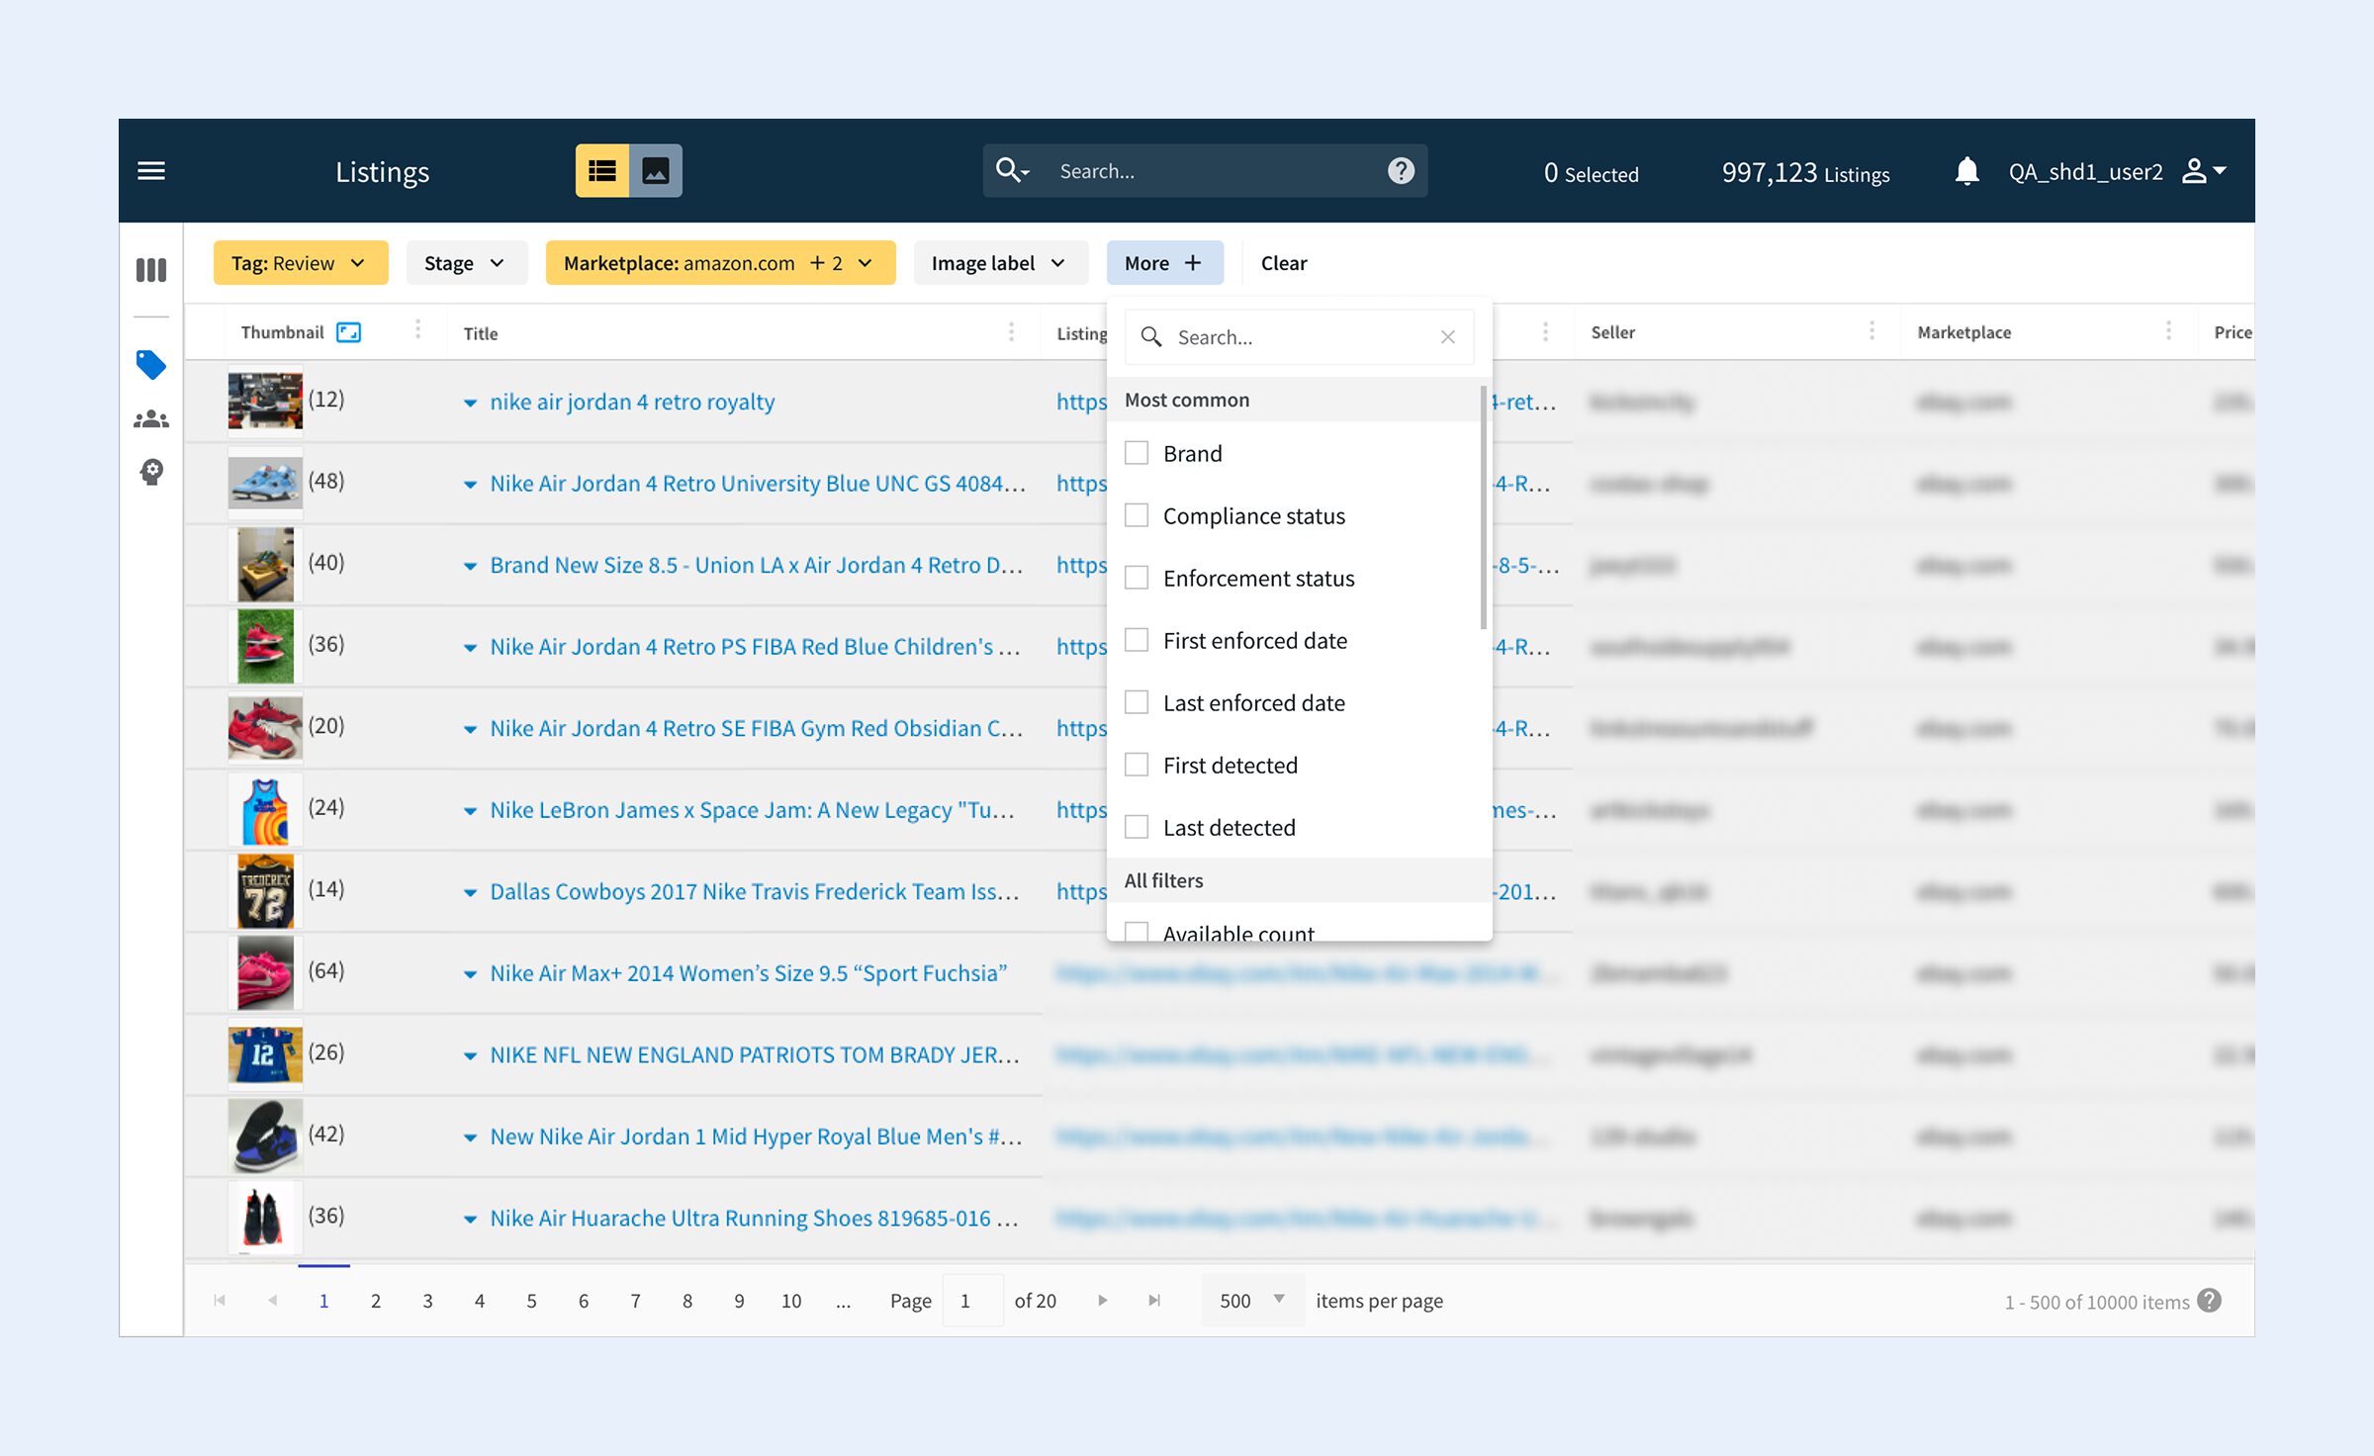
Task: Open Title column options menu
Action: point(1011,331)
